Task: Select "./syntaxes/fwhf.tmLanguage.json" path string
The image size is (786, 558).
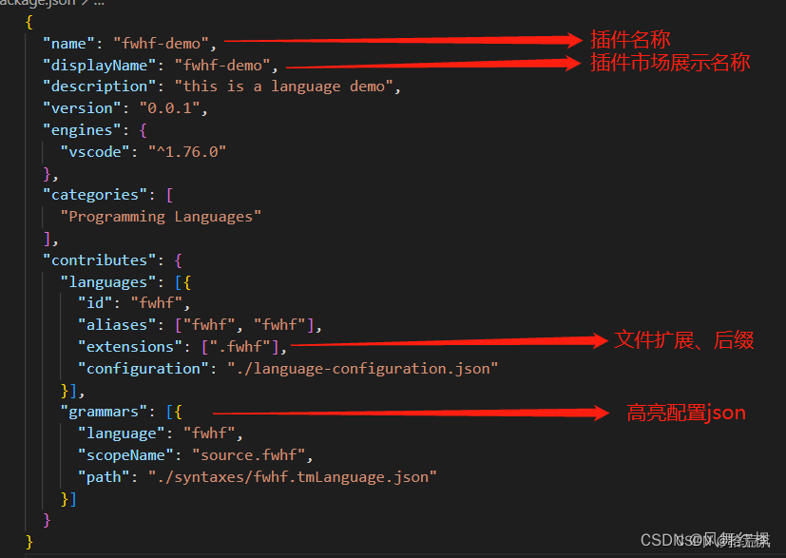Action: point(292,477)
